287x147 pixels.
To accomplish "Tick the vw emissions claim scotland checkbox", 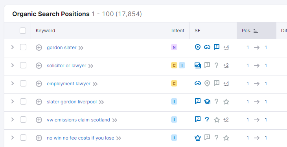I will coord(23,119).
